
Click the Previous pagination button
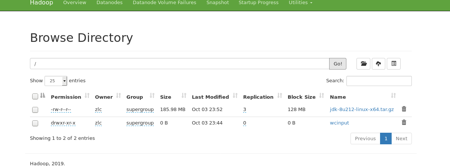pos(365,138)
